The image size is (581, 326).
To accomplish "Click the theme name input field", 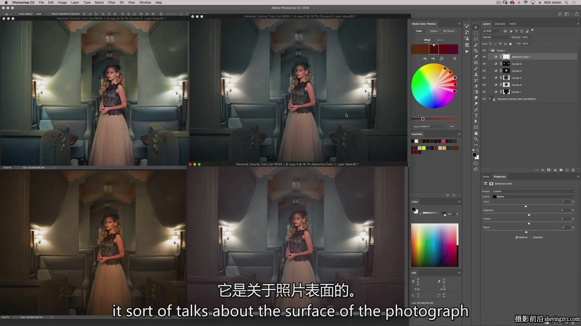I will (x=428, y=126).
